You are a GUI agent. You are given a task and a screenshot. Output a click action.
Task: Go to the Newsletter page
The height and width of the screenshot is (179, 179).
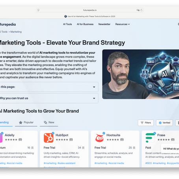tap(104, 24)
